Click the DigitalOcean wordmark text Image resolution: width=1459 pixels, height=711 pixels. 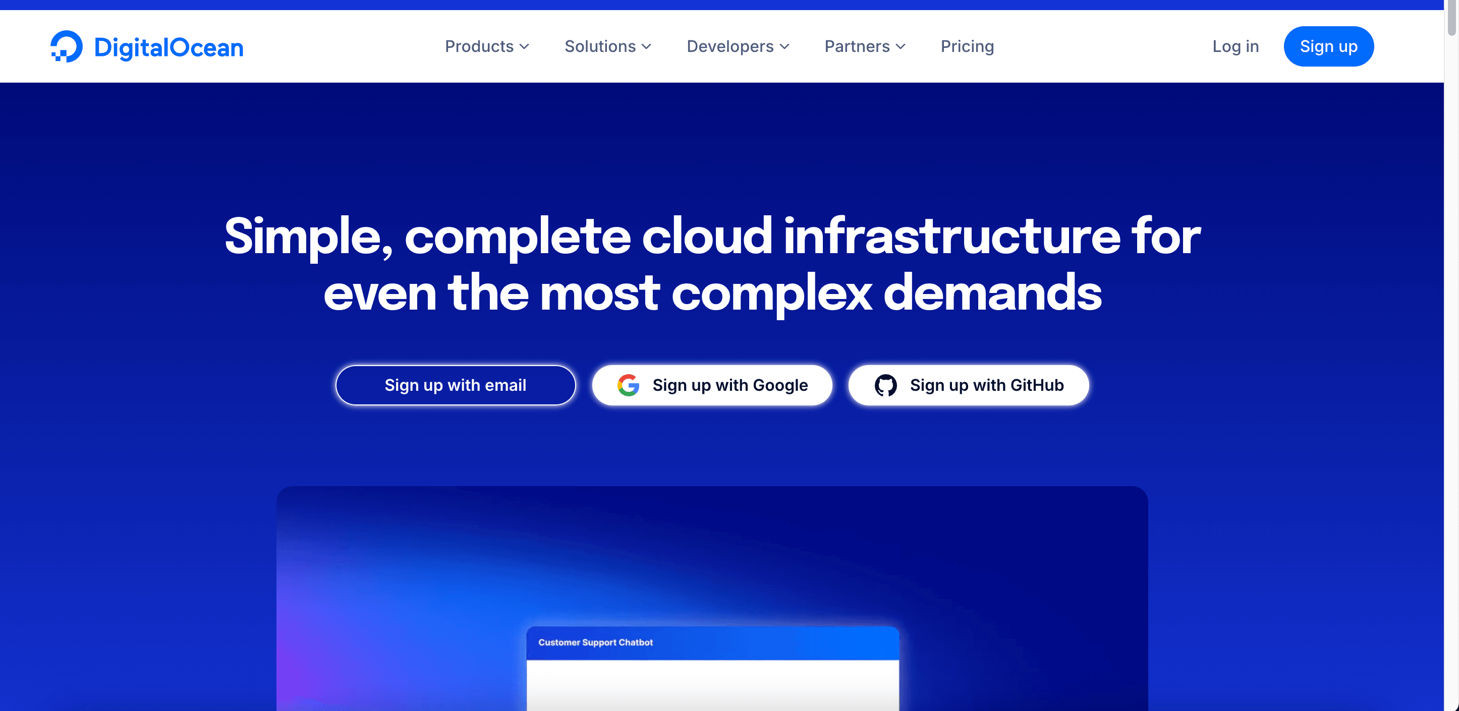[169, 47]
